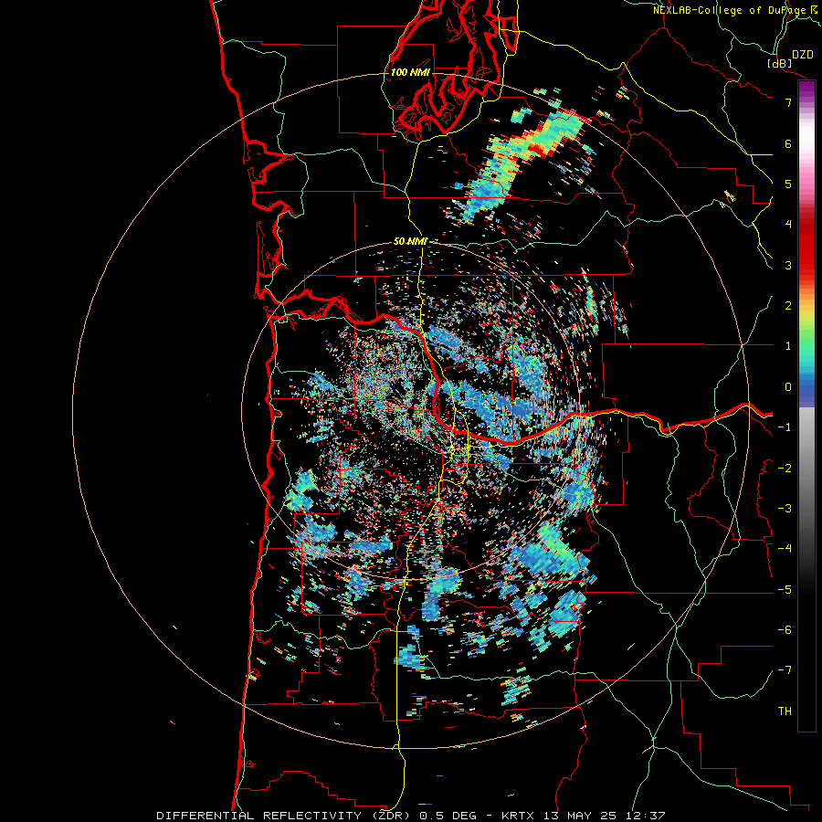The height and width of the screenshot is (822, 822).
Task: Click the 6 value on the color scale
Action: click(788, 143)
